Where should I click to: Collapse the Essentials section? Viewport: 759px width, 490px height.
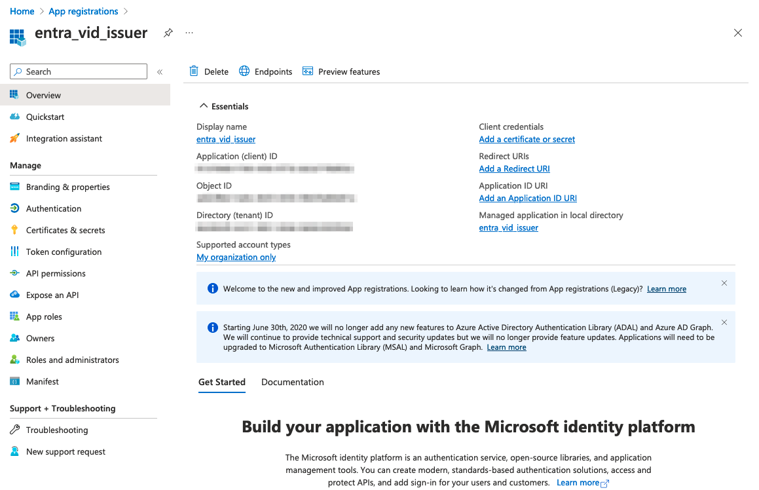pyautogui.click(x=204, y=106)
